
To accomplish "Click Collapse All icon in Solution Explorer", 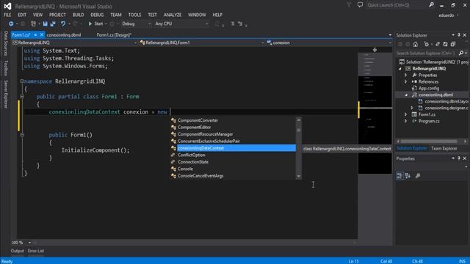I will click(453, 44).
